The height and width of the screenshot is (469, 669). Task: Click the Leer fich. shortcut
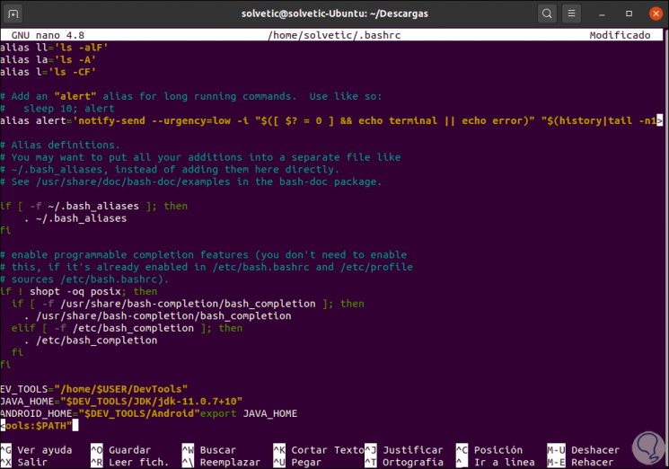pyautogui.click(x=129, y=462)
